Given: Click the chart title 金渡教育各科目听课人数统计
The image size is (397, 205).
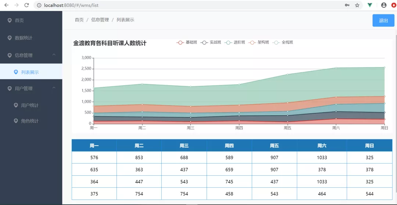Looking at the screenshot, I should 110,43.
